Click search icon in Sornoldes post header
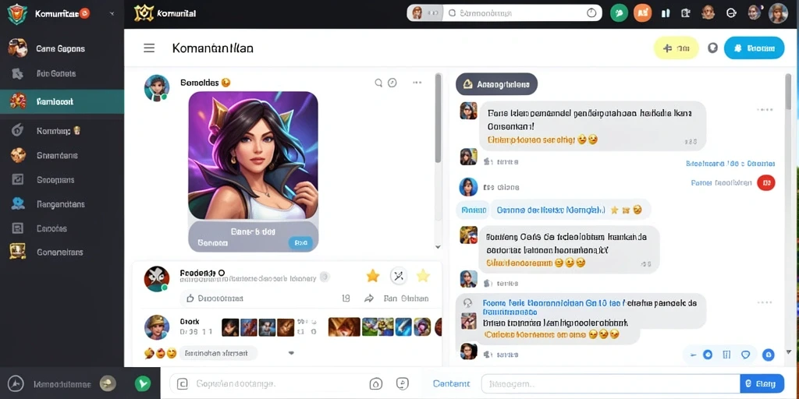Image resolution: width=799 pixels, height=399 pixels. 378,83
